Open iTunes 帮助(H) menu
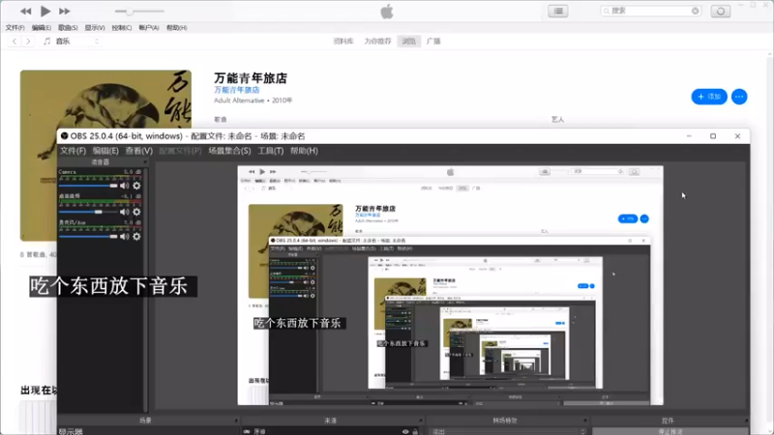Image resolution: width=774 pixels, height=435 pixels. coord(176,28)
